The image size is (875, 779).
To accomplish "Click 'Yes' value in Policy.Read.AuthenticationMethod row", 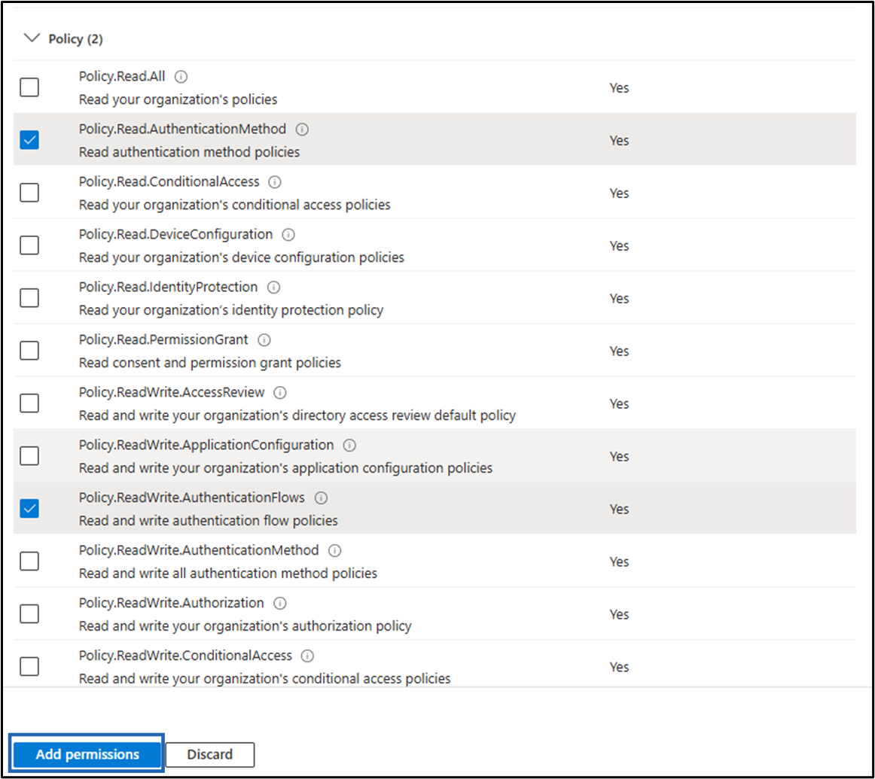I will pos(619,141).
